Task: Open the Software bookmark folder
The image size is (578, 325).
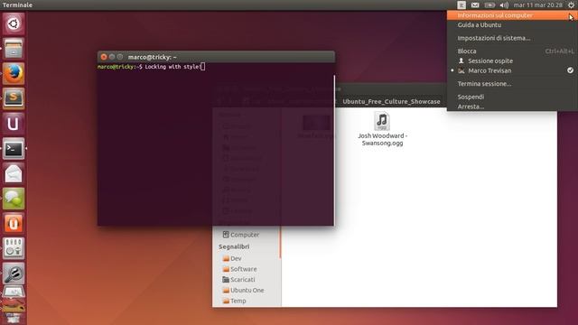Action: (x=239, y=269)
